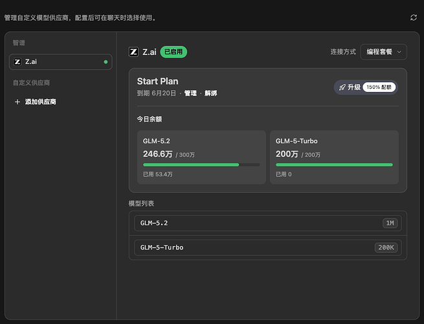Click the 200万 balance for GLM-5-Turbo
The image size is (424, 324).
(287, 154)
